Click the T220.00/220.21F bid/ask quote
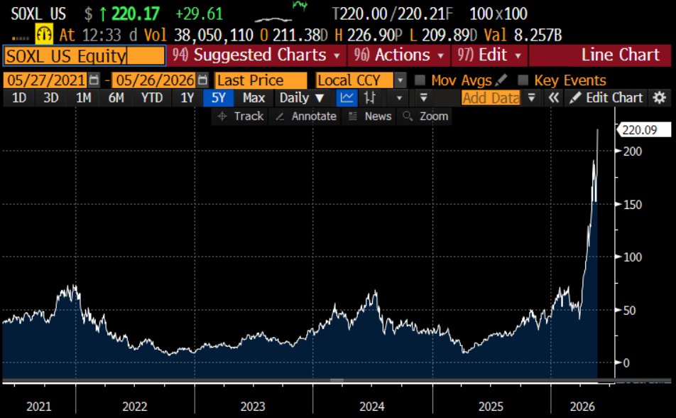Viewport: 676px width, 418px height. point(392,14)
